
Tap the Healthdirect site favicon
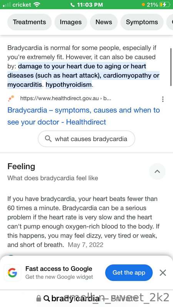[x=11, y=98]
